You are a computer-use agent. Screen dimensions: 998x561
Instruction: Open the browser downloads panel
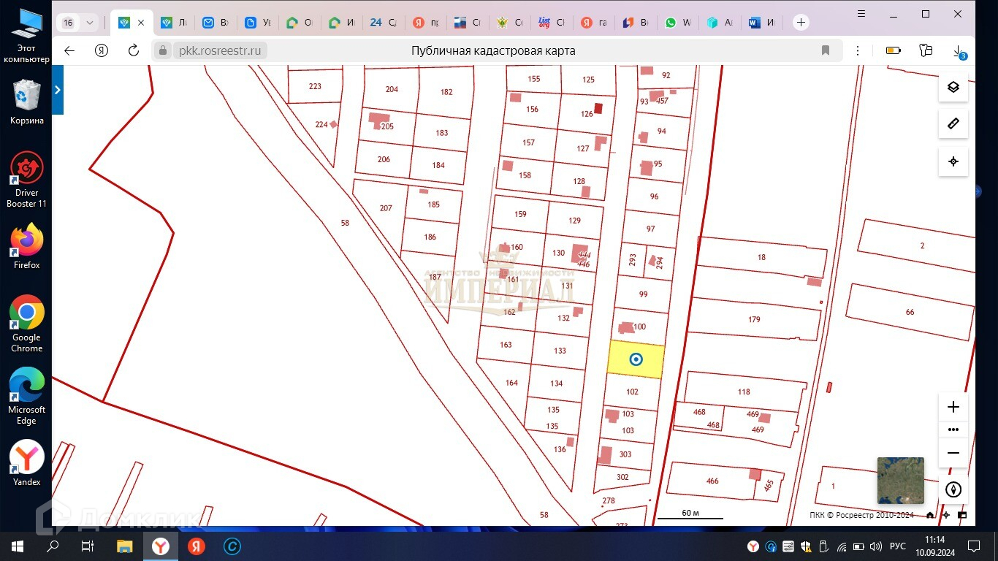pyautogui.click(x=958, y=50)
